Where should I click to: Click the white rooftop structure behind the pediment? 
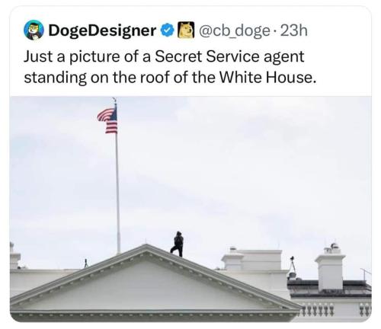[254, 260]
